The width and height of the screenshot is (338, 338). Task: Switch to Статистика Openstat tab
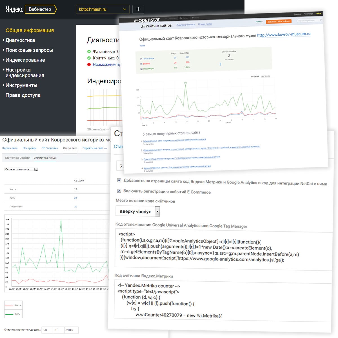click(x=17, y=158)
